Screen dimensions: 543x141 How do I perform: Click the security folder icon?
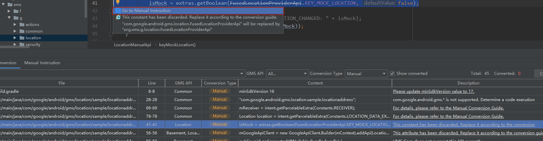click(x=22, y=45)
